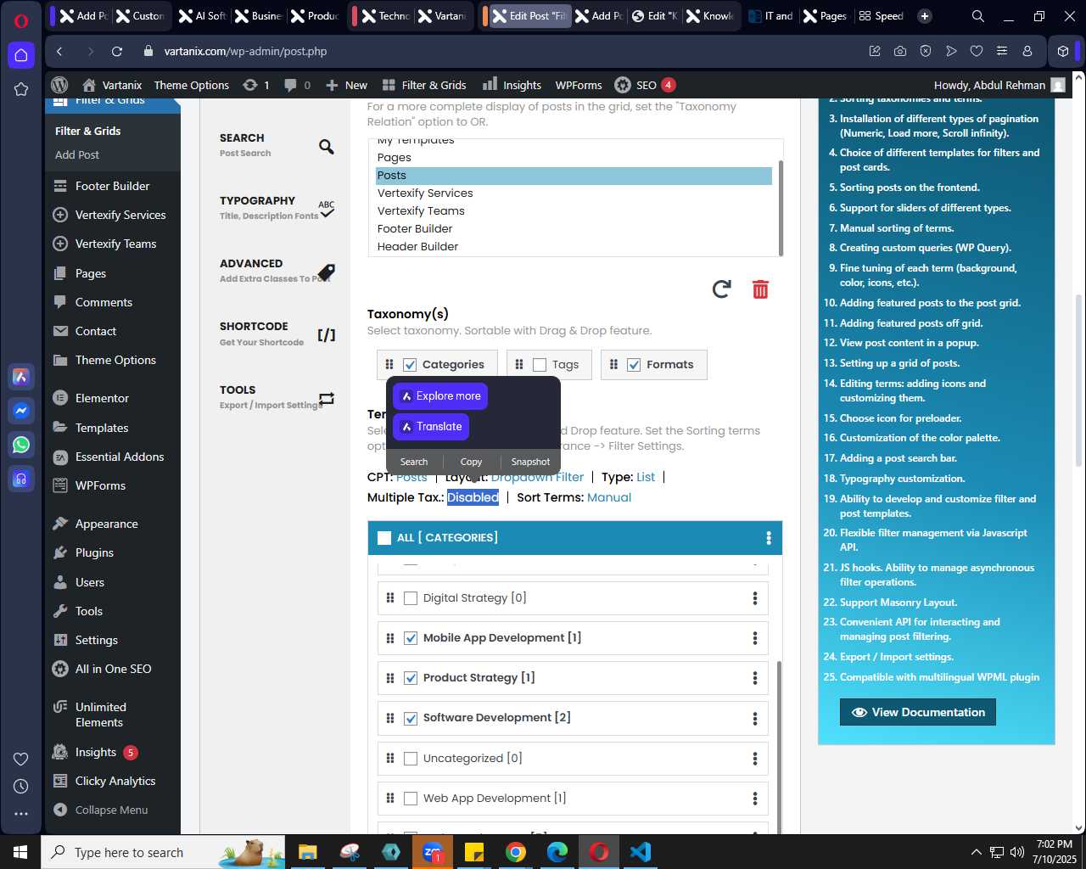Image resolution: width=1086 pixels, height=869 pixels.
Task: Click the Manual sort terms link
Action: [609, 497]
